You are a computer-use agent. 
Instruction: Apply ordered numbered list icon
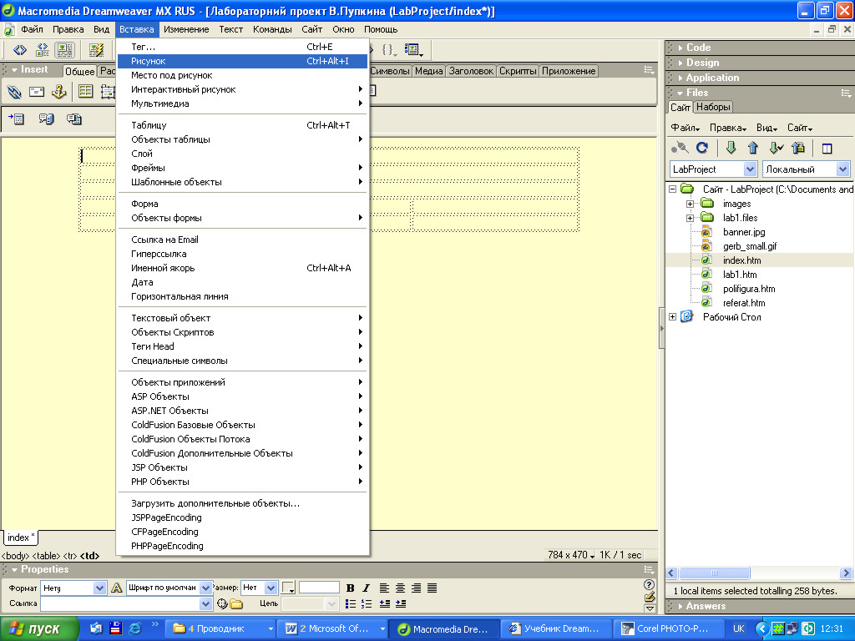click(x=367, y=604)
